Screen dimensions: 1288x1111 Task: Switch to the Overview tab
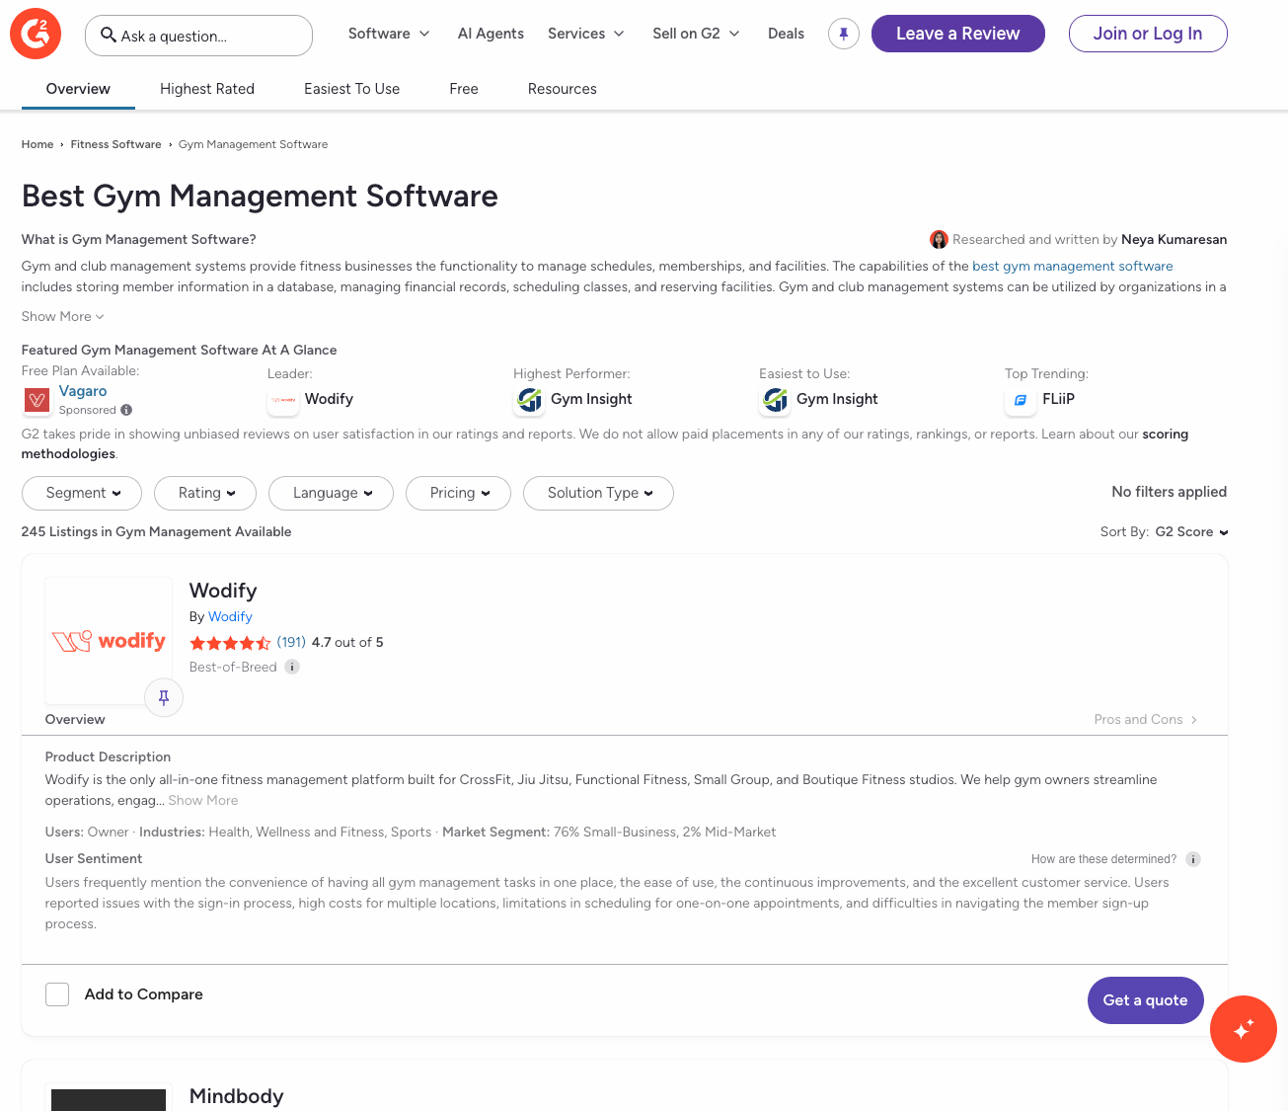78,89
